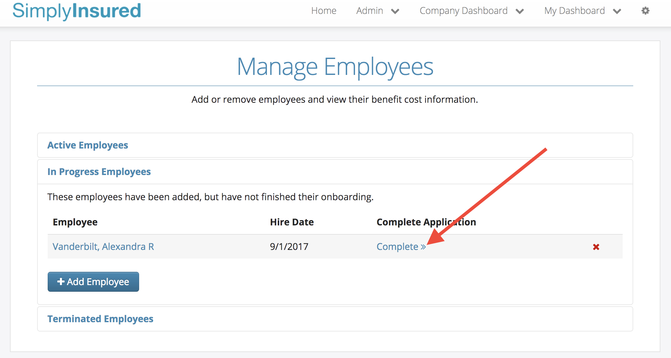Click the Admin dropdown chevron icon

coord(395,11)
